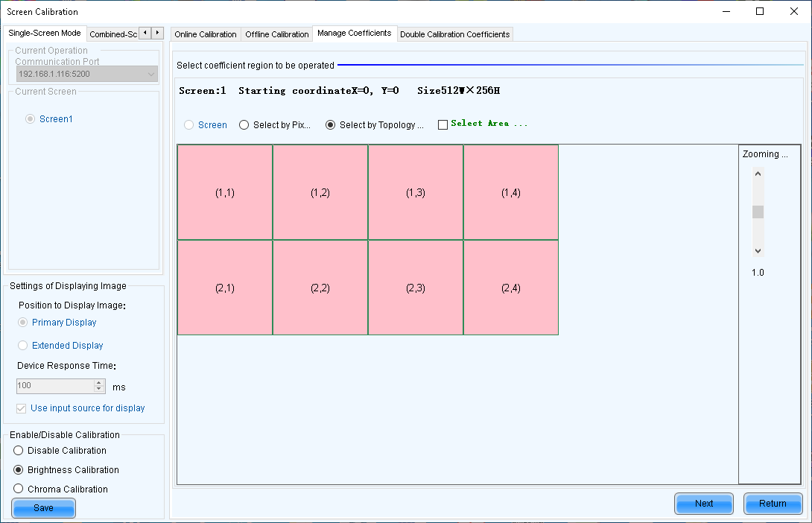Click the zoom slider down arrow
Screen dimensions: 812x523
pyautogui.click(x=758, y=251)
